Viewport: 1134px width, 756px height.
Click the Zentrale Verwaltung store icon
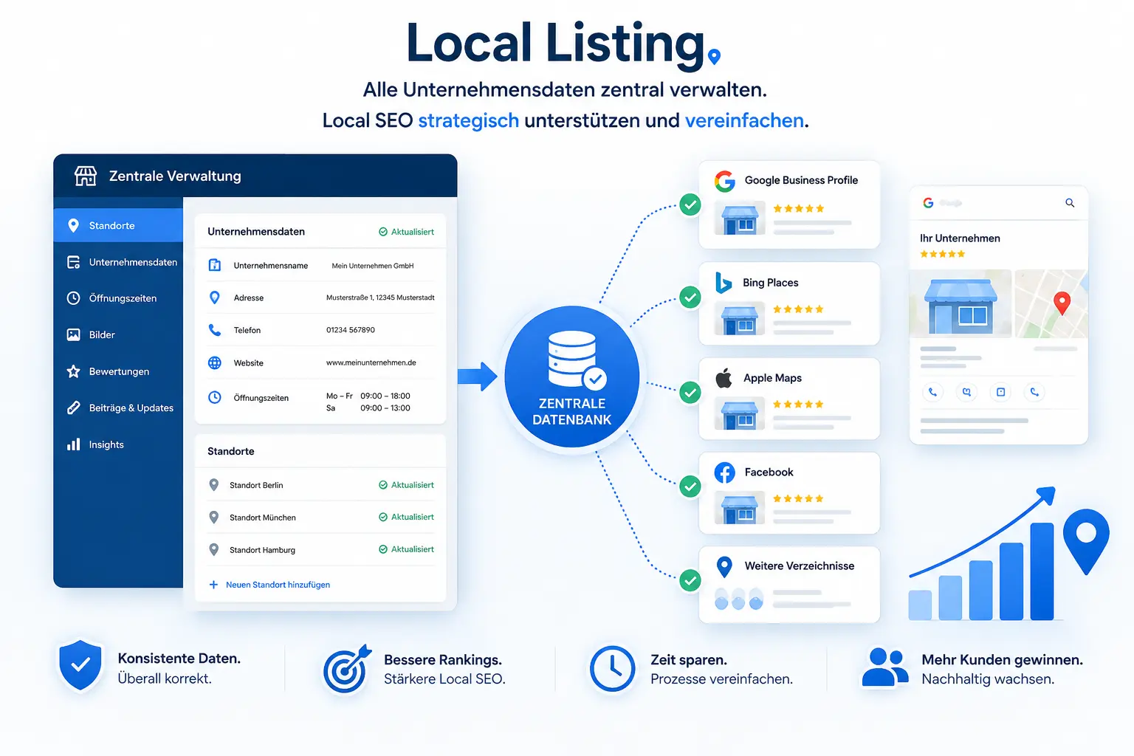click(86, 176)
